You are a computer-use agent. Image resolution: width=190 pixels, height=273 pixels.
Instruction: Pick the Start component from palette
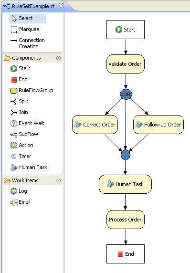[x=20, y=68]
